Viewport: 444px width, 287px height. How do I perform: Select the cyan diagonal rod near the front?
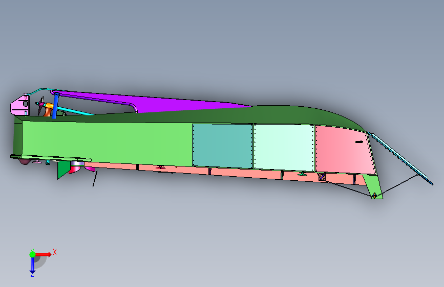click(x=76, y=111)
